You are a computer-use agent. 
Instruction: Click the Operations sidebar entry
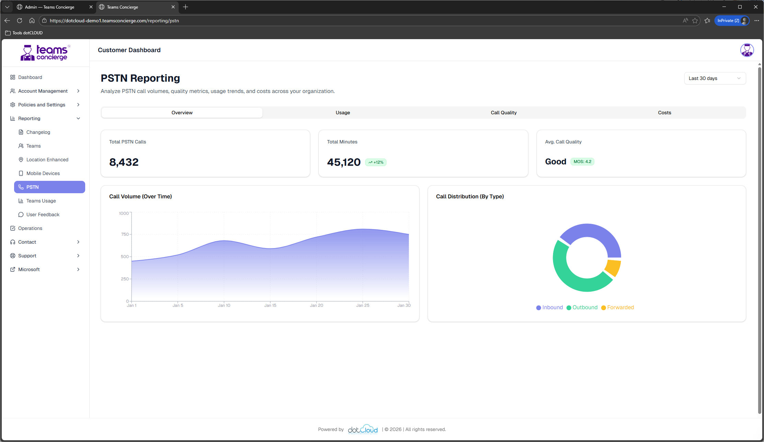click(30, 228)
